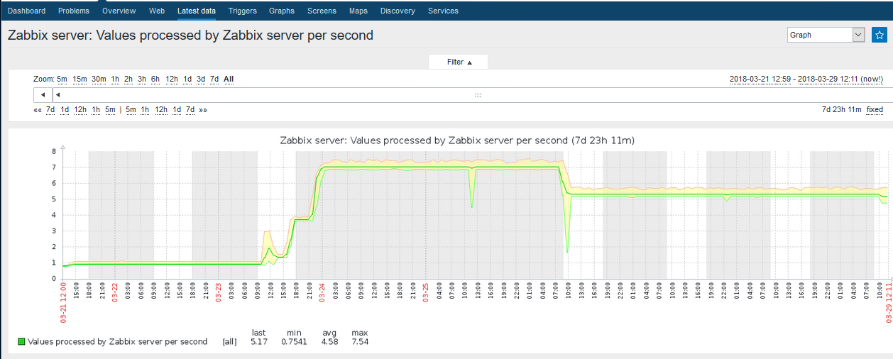Click the red 03-22 date marker on the x-axis

coord(115,293)
